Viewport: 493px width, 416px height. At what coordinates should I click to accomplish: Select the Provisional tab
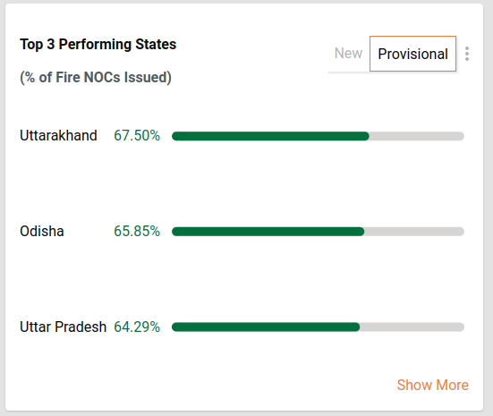[x=412, y=54]
